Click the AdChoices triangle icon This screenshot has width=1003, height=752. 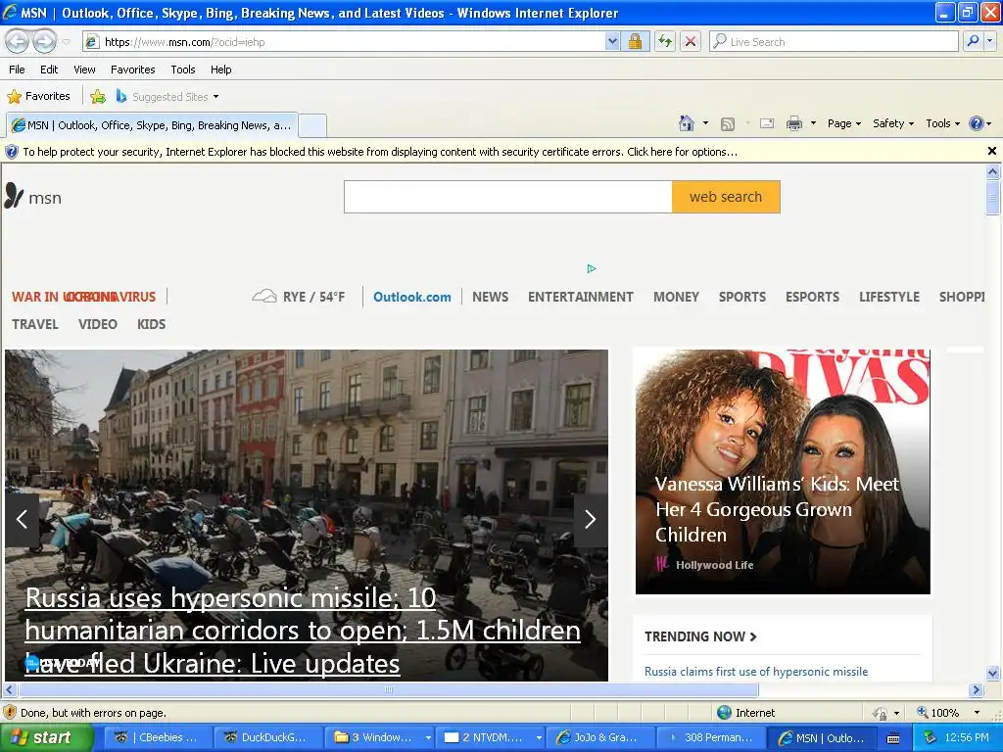tap(591, 268)
